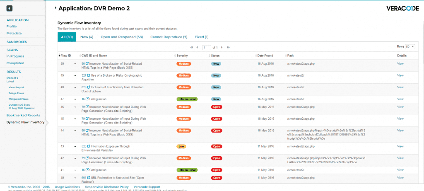Open external link icon for CWE 526
424x191 pixels.
coord(89,146)
